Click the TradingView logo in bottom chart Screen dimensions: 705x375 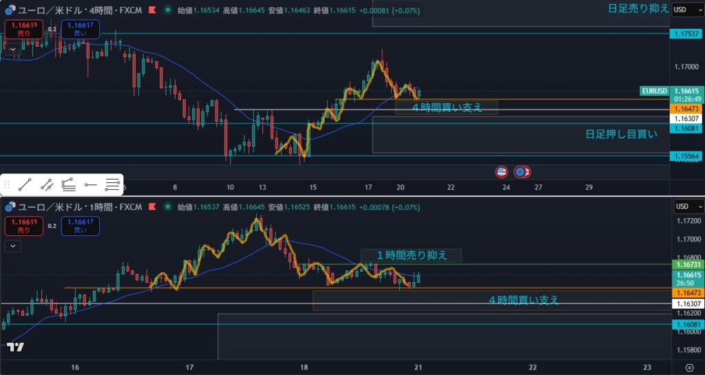16,347
